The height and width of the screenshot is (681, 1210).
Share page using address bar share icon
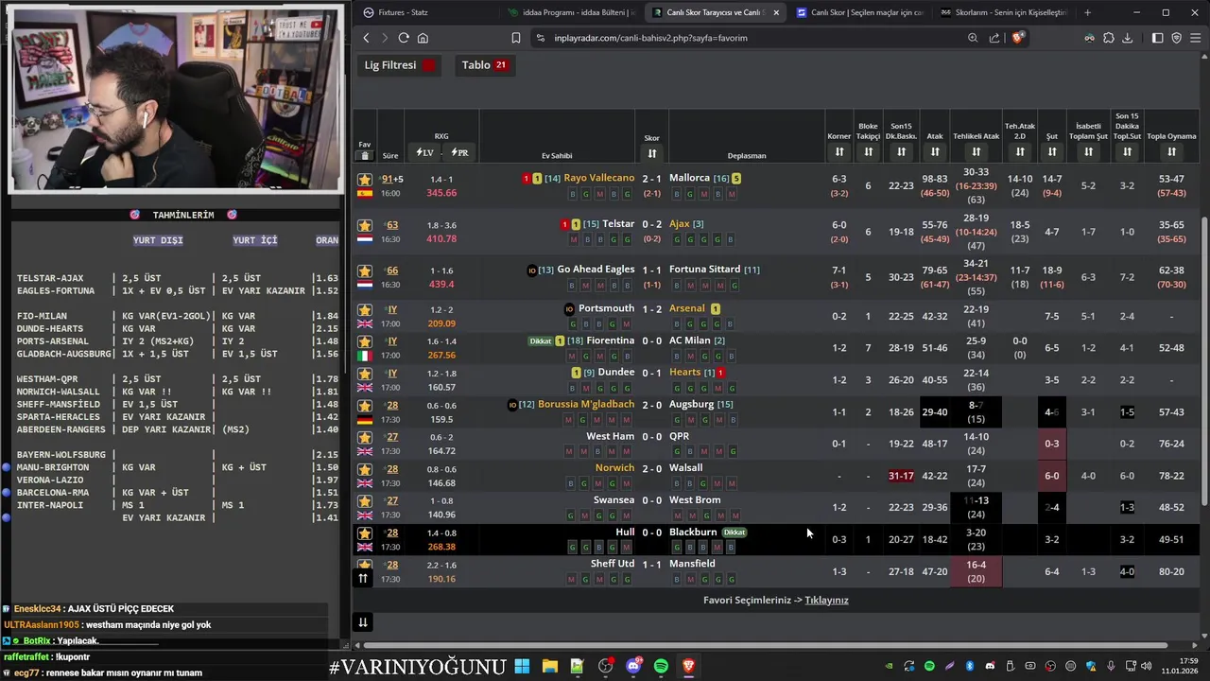pos(994,38)
